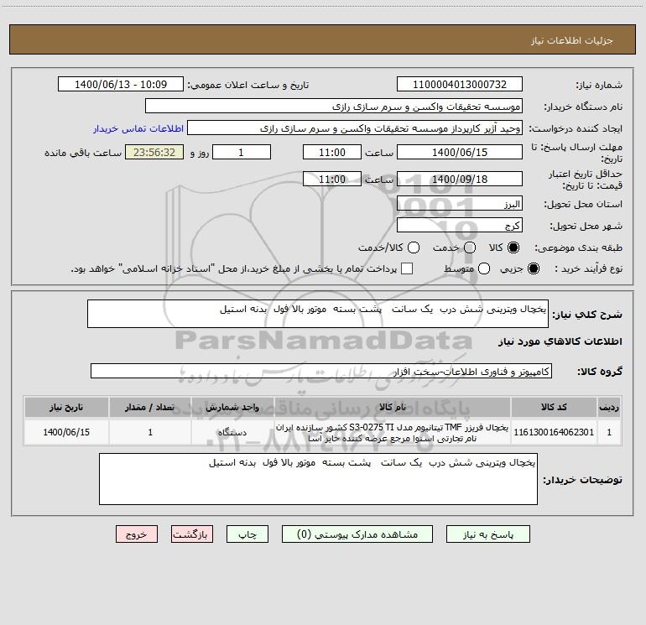This screenshot has height=625, width=646.
Task: Click مشاهده مدارک پیوستی (0) button
Action: click(357, 534)
